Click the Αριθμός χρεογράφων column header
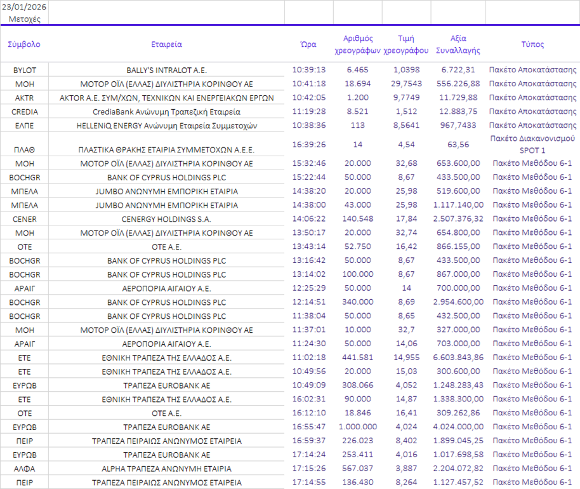This screenshot has height=489, width=580. [357, 44]
